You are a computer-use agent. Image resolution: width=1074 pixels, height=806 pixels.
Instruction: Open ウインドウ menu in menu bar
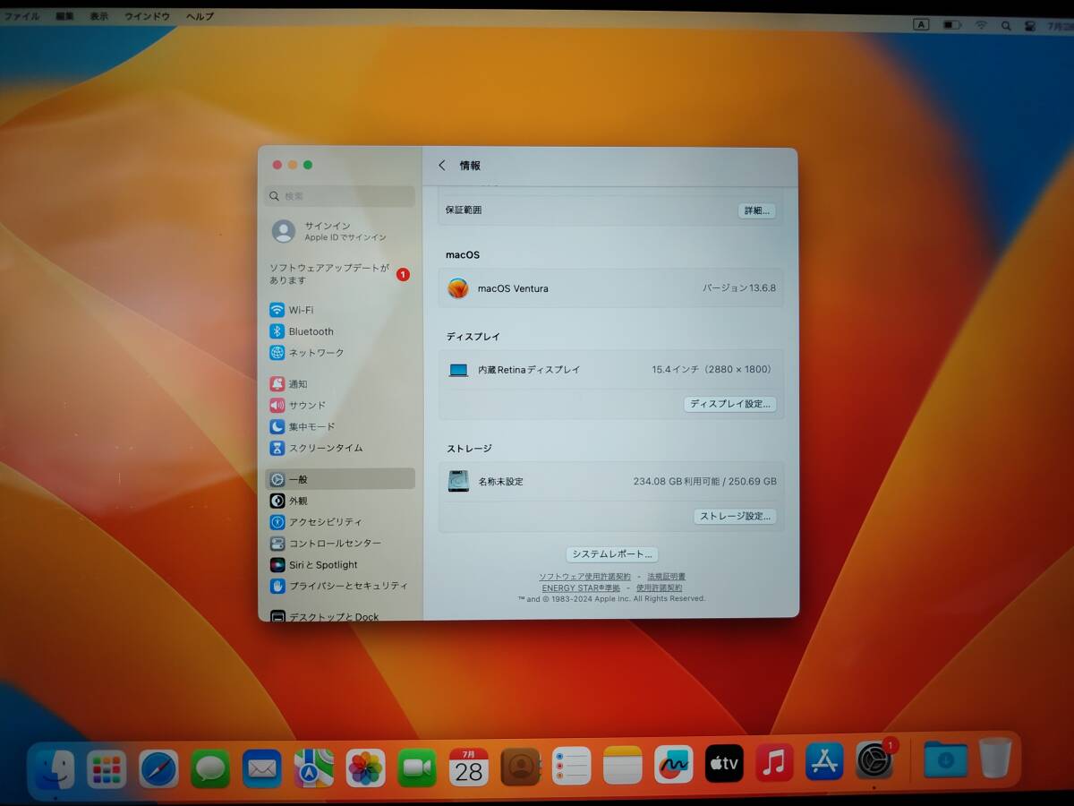tap(148, 16)
